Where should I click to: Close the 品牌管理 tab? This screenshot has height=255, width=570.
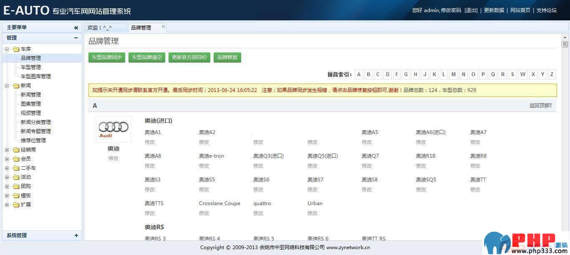pos(163,27)
